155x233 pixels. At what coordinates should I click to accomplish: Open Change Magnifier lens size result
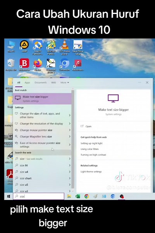point(40,136)
